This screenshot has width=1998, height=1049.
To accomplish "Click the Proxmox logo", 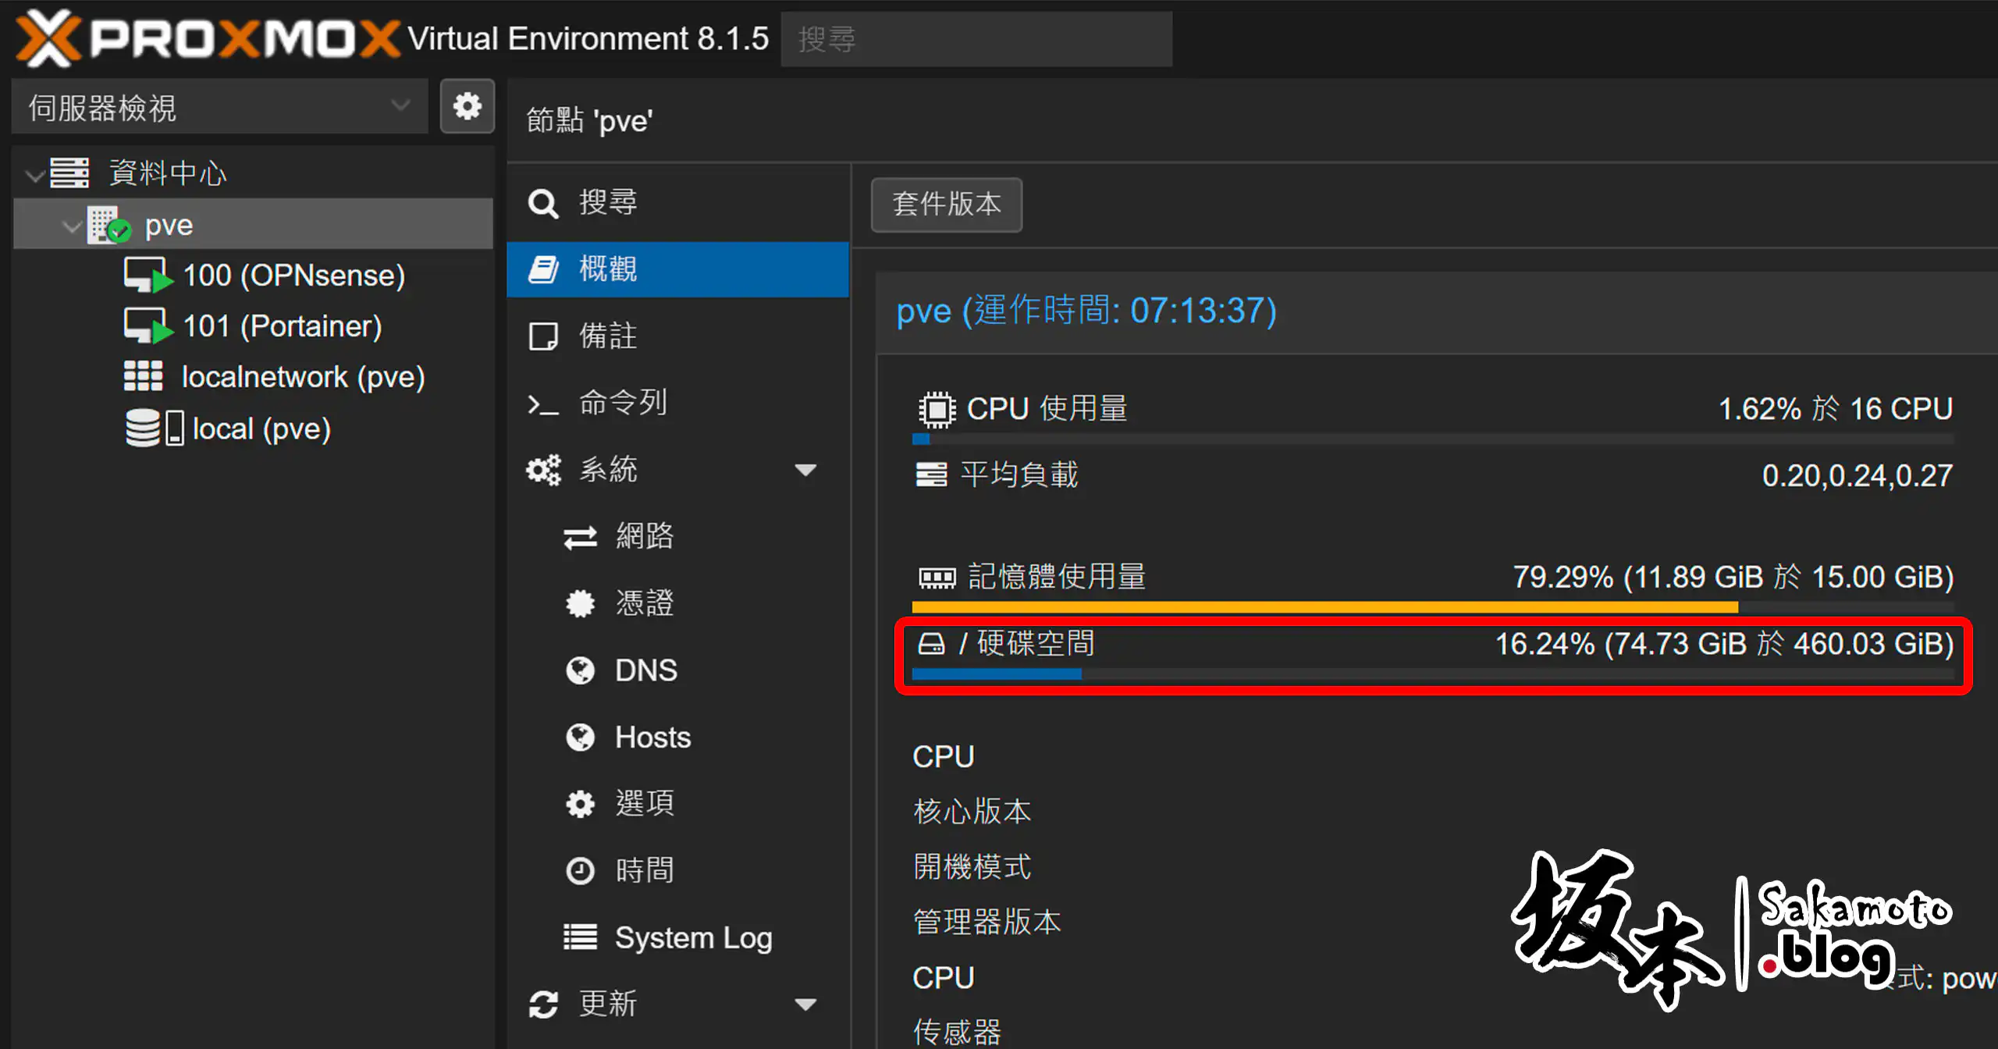I will pyautogui.click(x=203, y=37).
